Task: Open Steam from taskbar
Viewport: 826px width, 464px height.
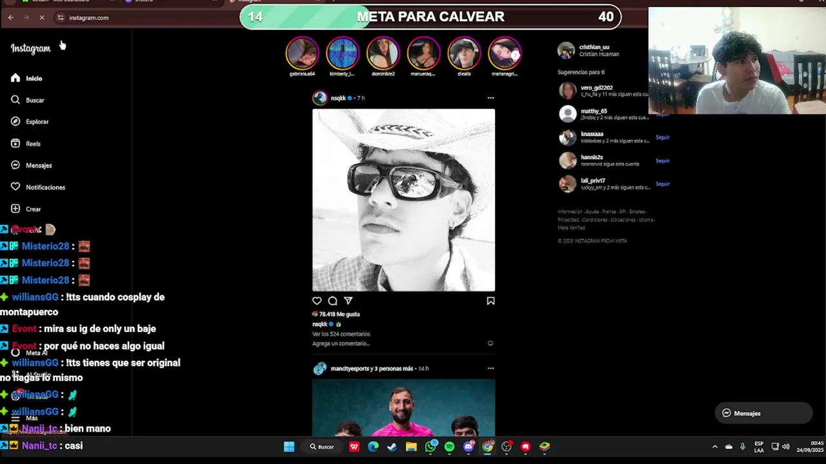Action: [x=392, y=447]
